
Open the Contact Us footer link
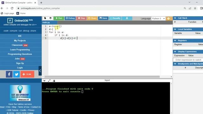[x=36, y=107]
